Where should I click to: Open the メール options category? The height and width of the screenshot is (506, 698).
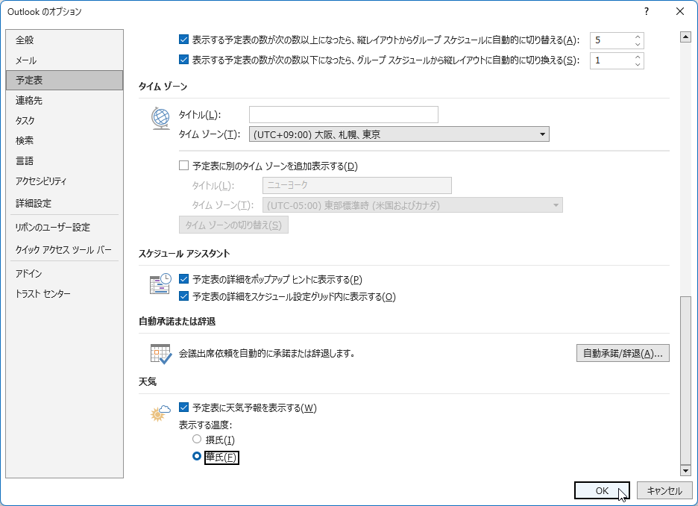[x=26, y=60]
